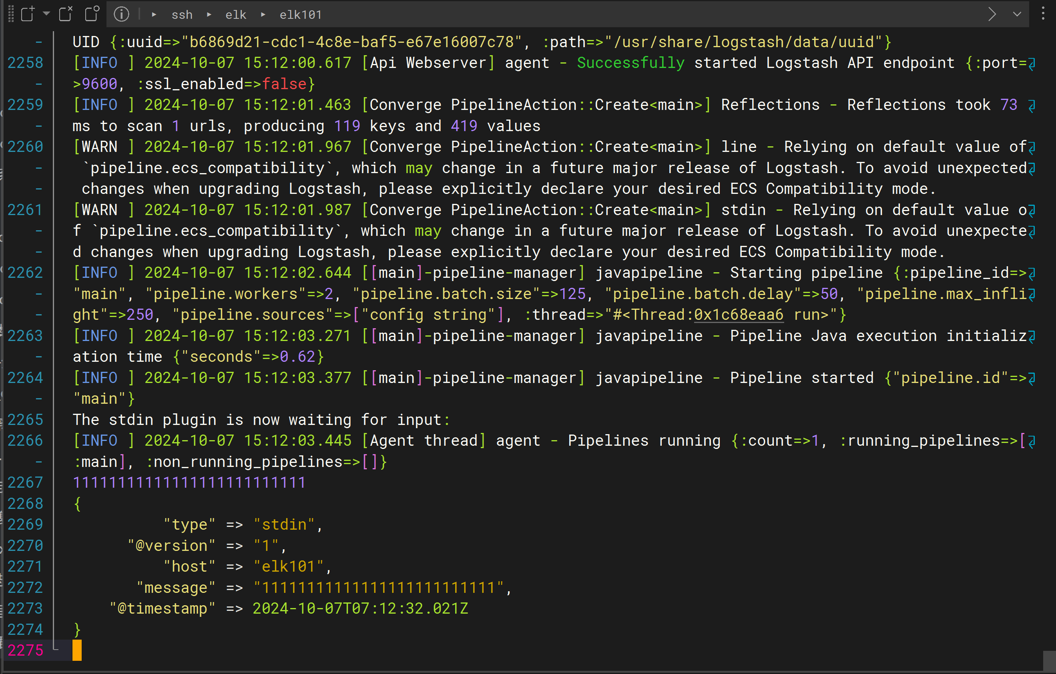Click the "@version" key
Screen dimensions: 1056x674
[171, 546]
